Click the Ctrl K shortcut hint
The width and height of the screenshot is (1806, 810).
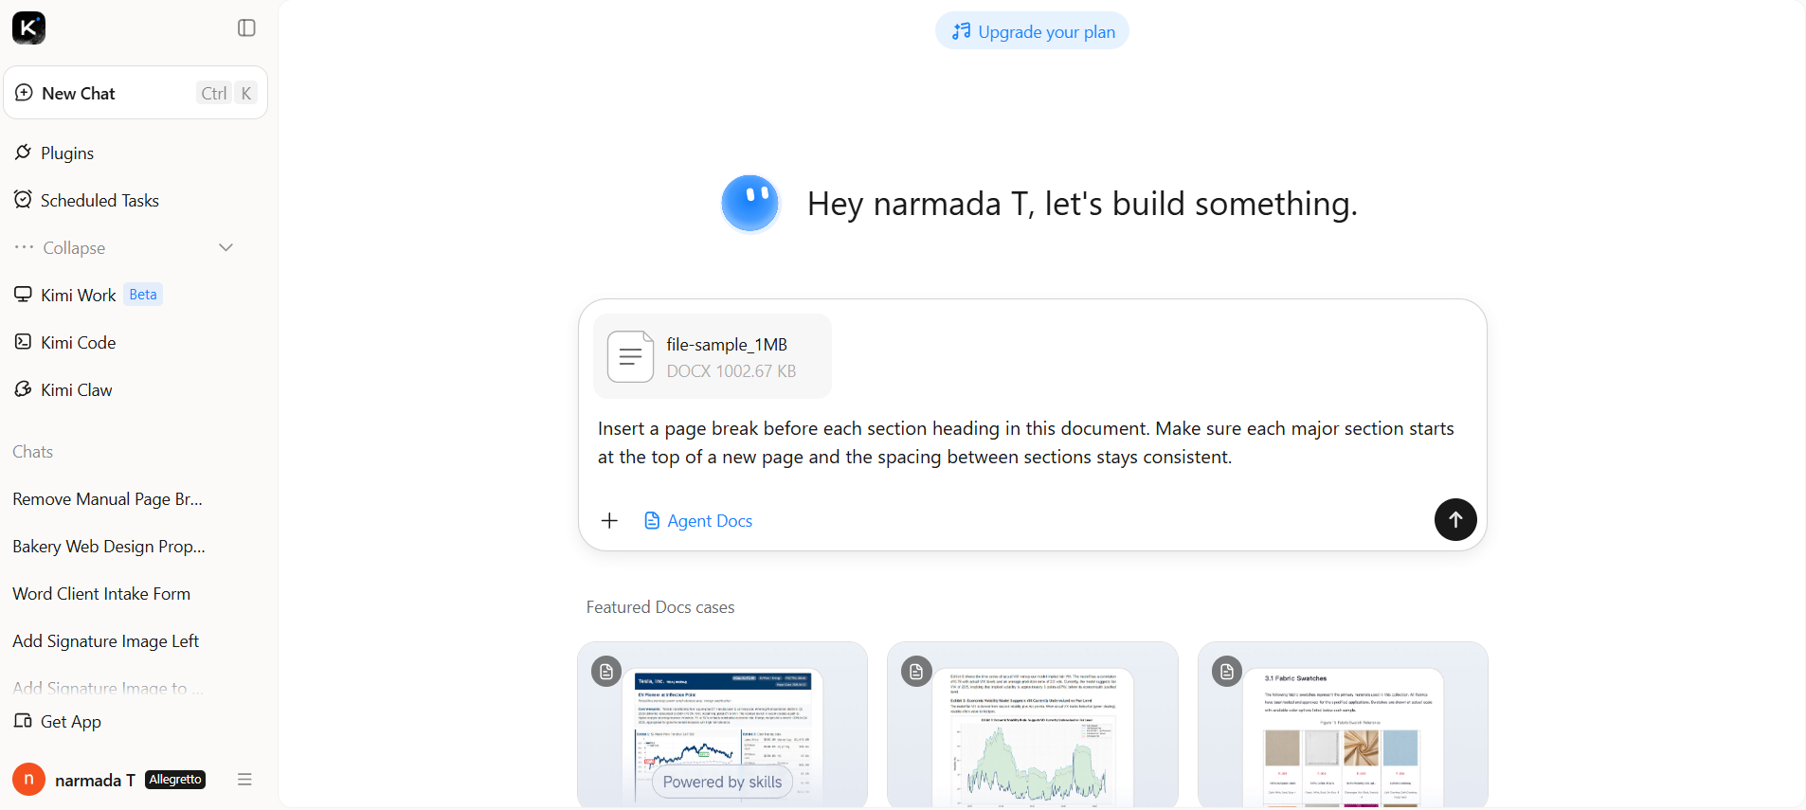227,93
